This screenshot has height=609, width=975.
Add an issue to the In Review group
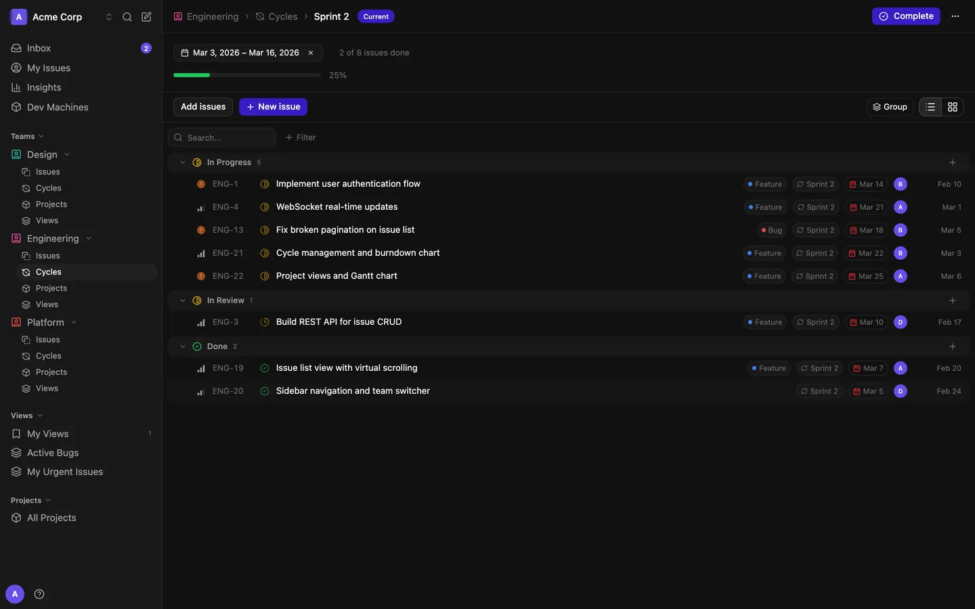click(953, 300)
